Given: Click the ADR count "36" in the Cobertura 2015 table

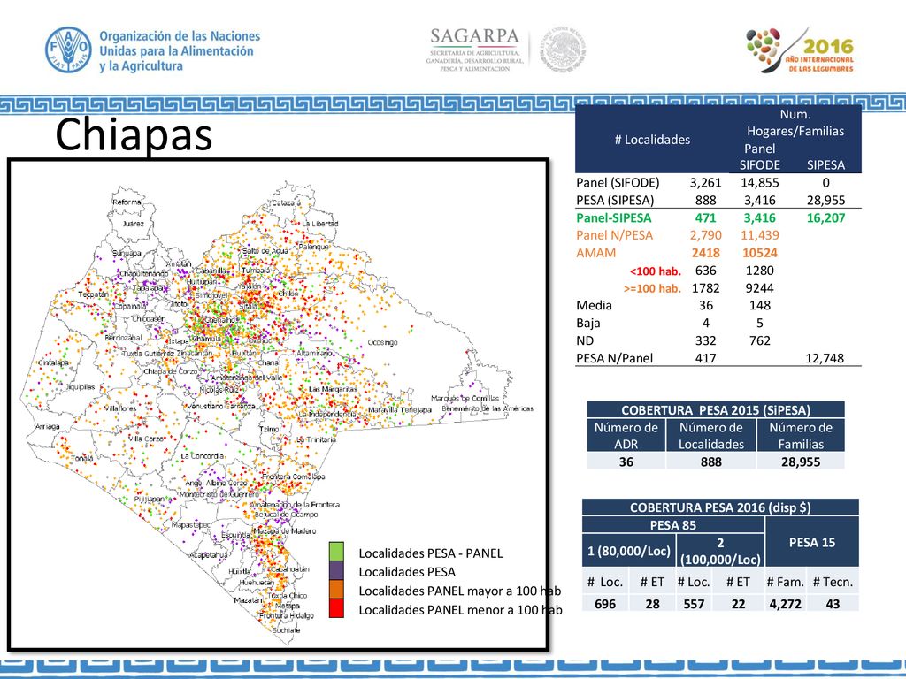Looking at the screenshot, I should (x=626, y=462).
